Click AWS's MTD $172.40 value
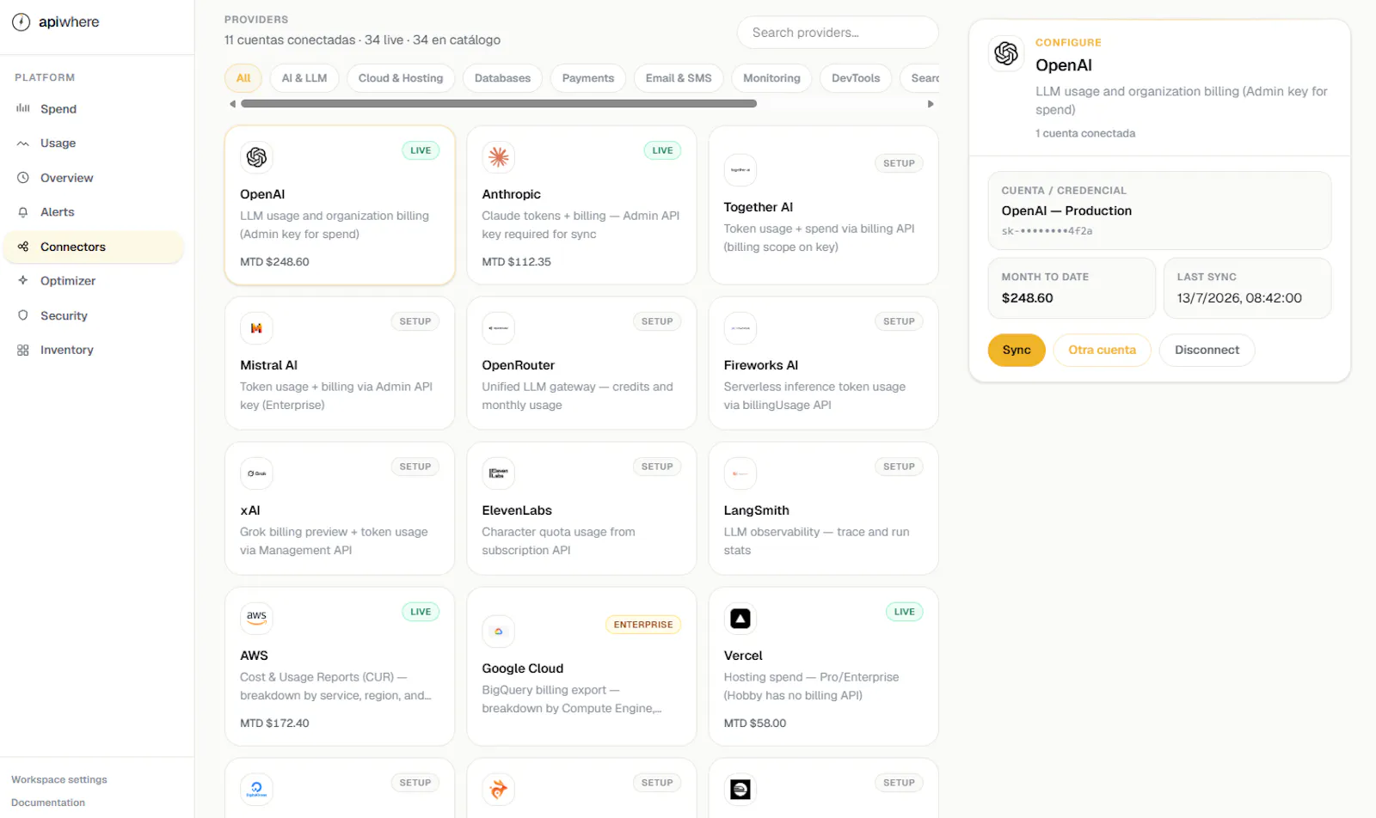The width and height of the screenshot is (1376, 818). coord(274,723)
